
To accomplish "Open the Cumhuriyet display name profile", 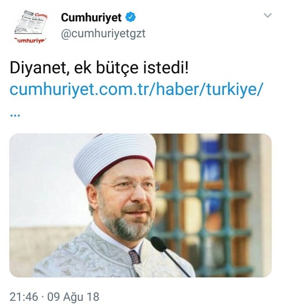I will tap(91, 18).
